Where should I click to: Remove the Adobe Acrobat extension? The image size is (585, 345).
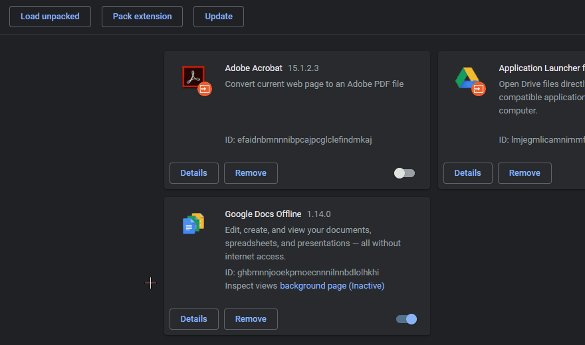(251, 173)
